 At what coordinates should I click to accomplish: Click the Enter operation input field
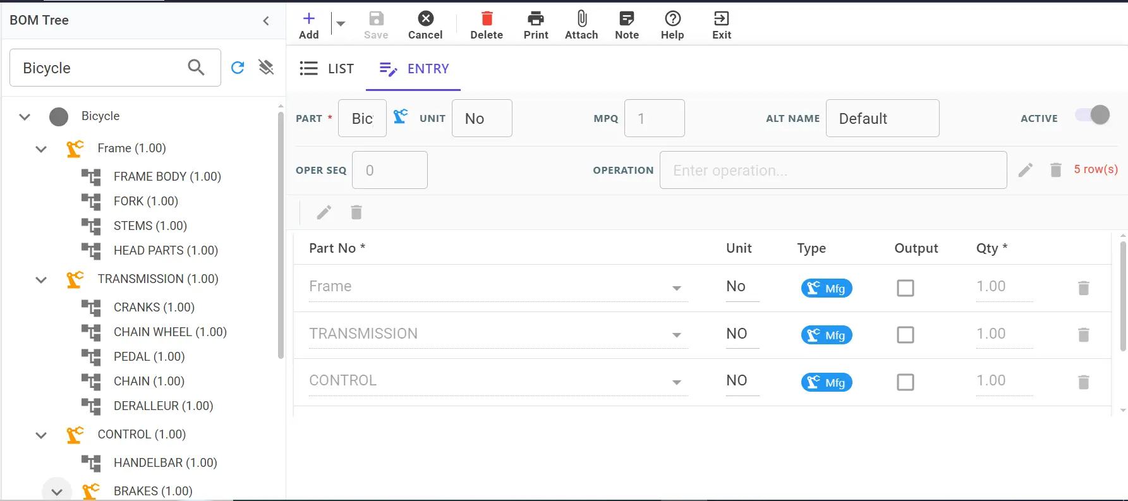click(x=833, y=170)
